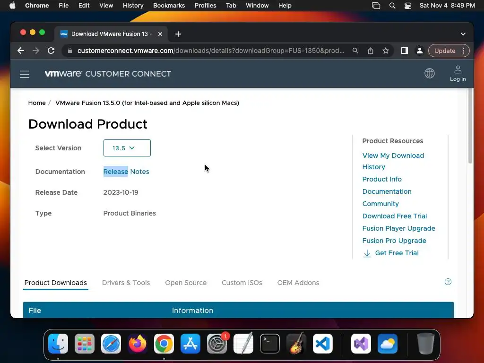The height and width of the screenshot is (363, 484).
Task: Open Fusion Pro Upgrade link
Action: 394,241
